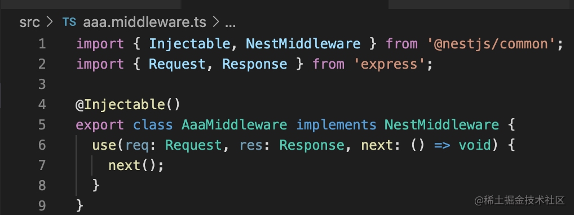Click the '@nestjs/common' import string
This screenshot has width=574, height=215.
click(x=492, y=44)
